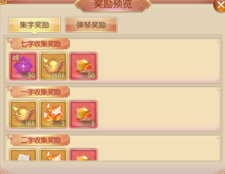Click the 1888 quantity label
The image size is (225, 174).
click(x=58, y=76)
